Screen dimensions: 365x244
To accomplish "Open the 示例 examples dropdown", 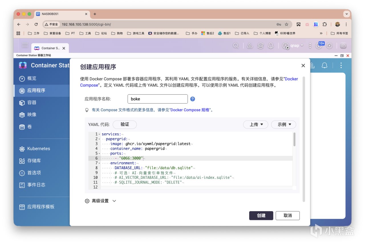I will [283, 125].
